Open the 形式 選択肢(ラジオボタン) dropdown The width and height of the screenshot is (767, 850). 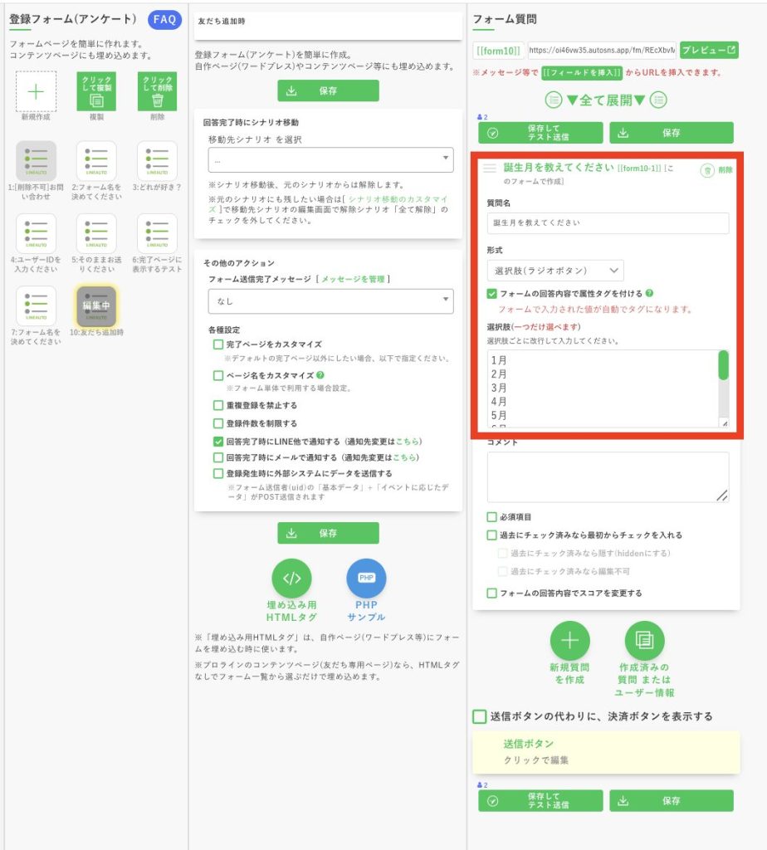pyautogui.click(x=555, y=271)
